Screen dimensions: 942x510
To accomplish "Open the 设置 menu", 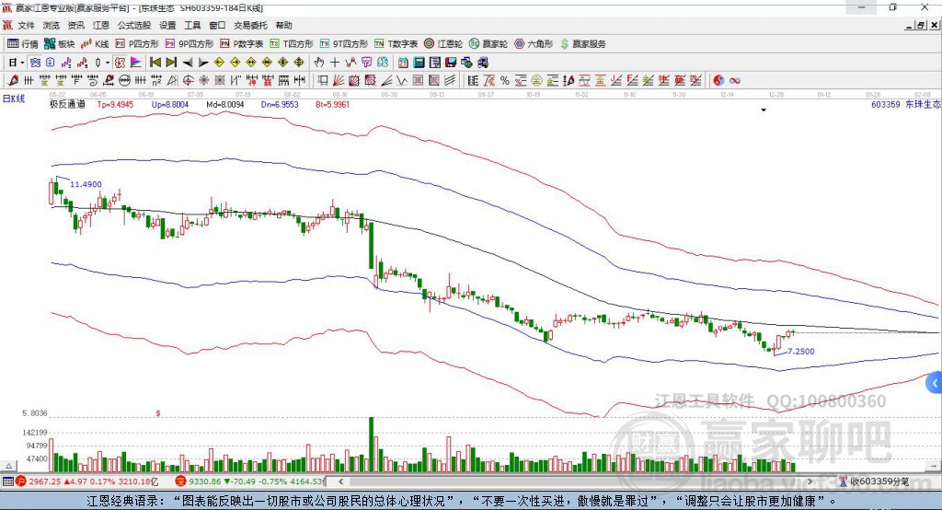I will pos(167,25).
